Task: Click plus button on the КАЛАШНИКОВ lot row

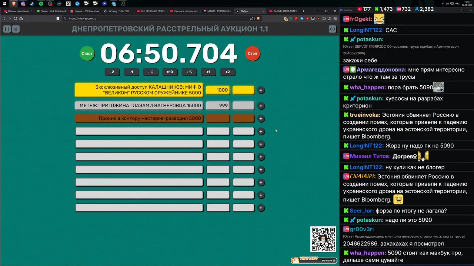Action: pyautogui.click(x=261, y=90)
